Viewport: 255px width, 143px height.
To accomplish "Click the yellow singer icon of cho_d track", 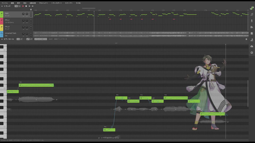I will coord(2,26).
